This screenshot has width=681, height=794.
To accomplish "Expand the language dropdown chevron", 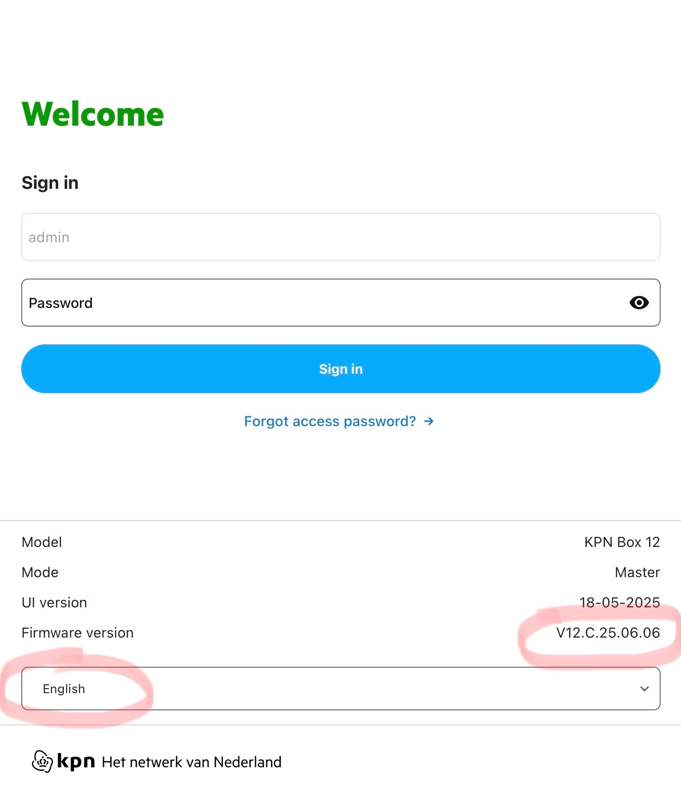I will pyautogui.click(x=644, y=689).
